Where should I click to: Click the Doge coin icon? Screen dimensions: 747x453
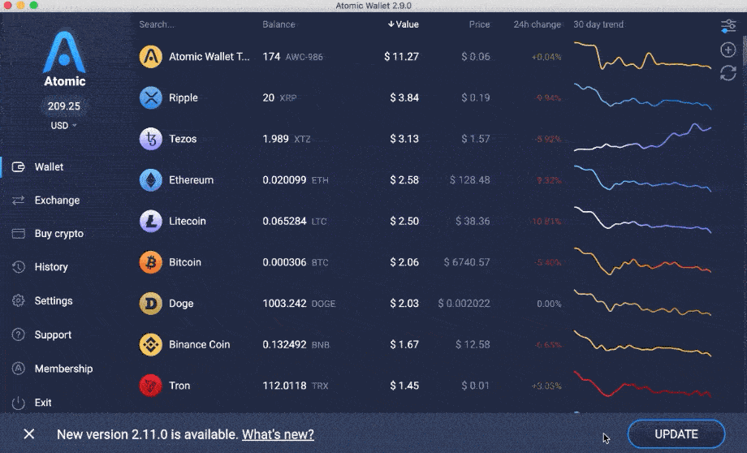(x=150, y=304)
